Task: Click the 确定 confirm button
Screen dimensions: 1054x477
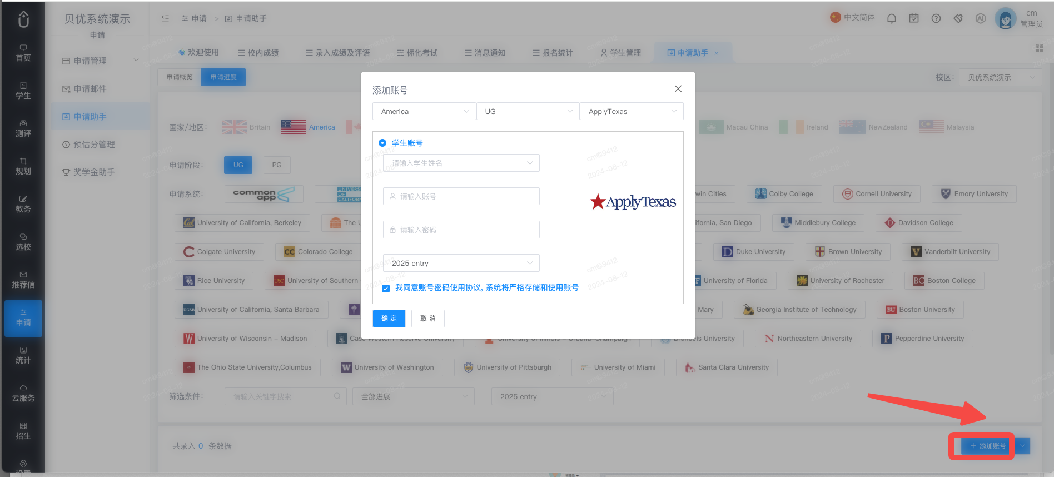Action: 389,319
